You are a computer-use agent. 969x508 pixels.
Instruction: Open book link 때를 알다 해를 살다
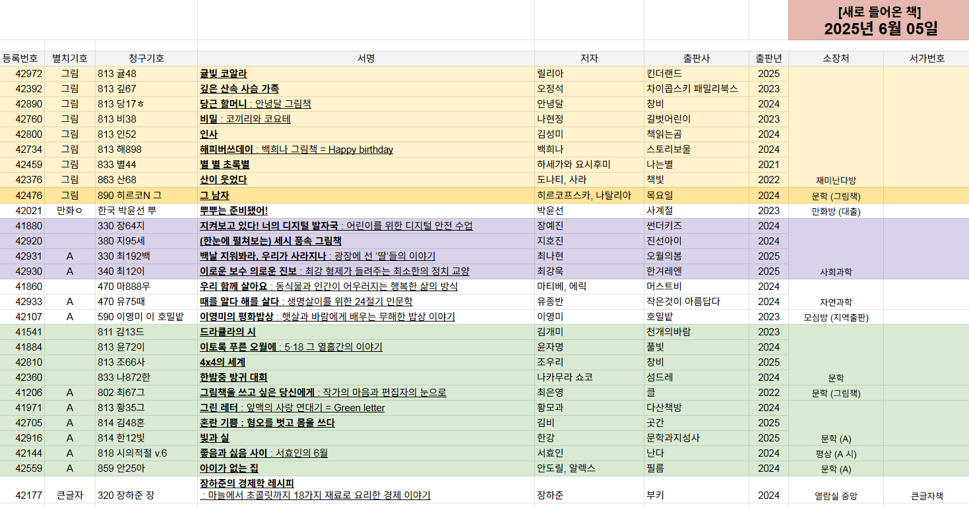coord(306,302)
